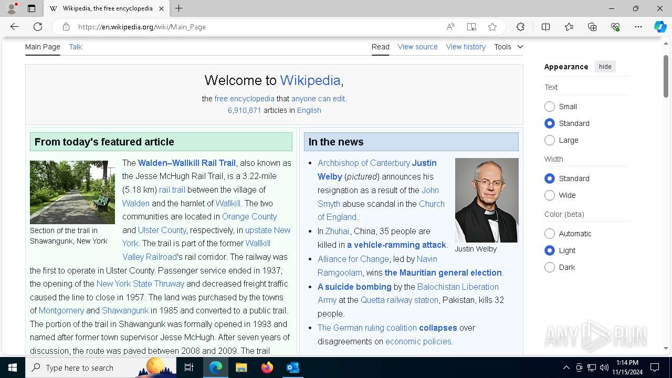Toggle the split screen icon
Viewport: 672px width, 378px height.
(x=545, y=27)
